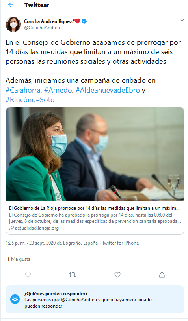The height and width of the screenshot is (321, 188).
Task: Click the blue verified badge
Action: [84, 21]
